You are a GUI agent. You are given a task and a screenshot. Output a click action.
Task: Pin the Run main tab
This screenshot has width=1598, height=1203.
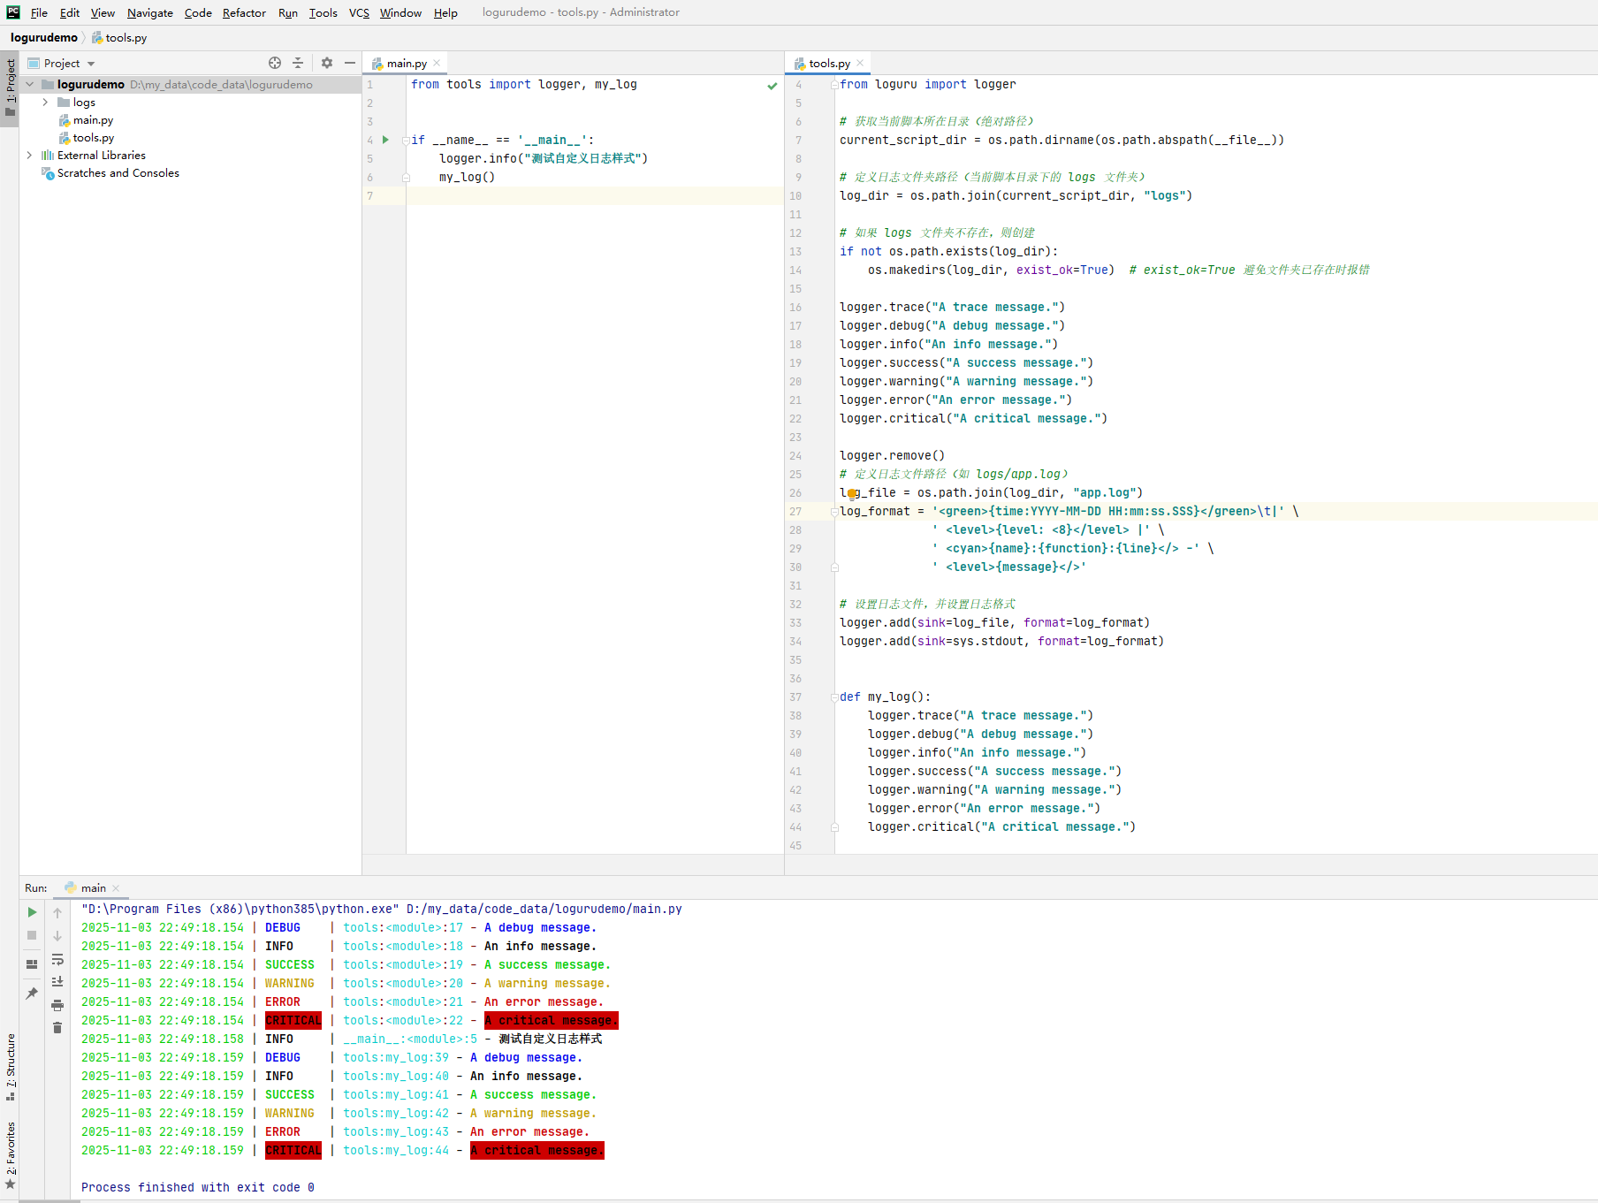click(x=31, y=994)
